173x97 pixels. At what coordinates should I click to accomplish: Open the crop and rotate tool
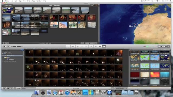[x=100, y=47]
